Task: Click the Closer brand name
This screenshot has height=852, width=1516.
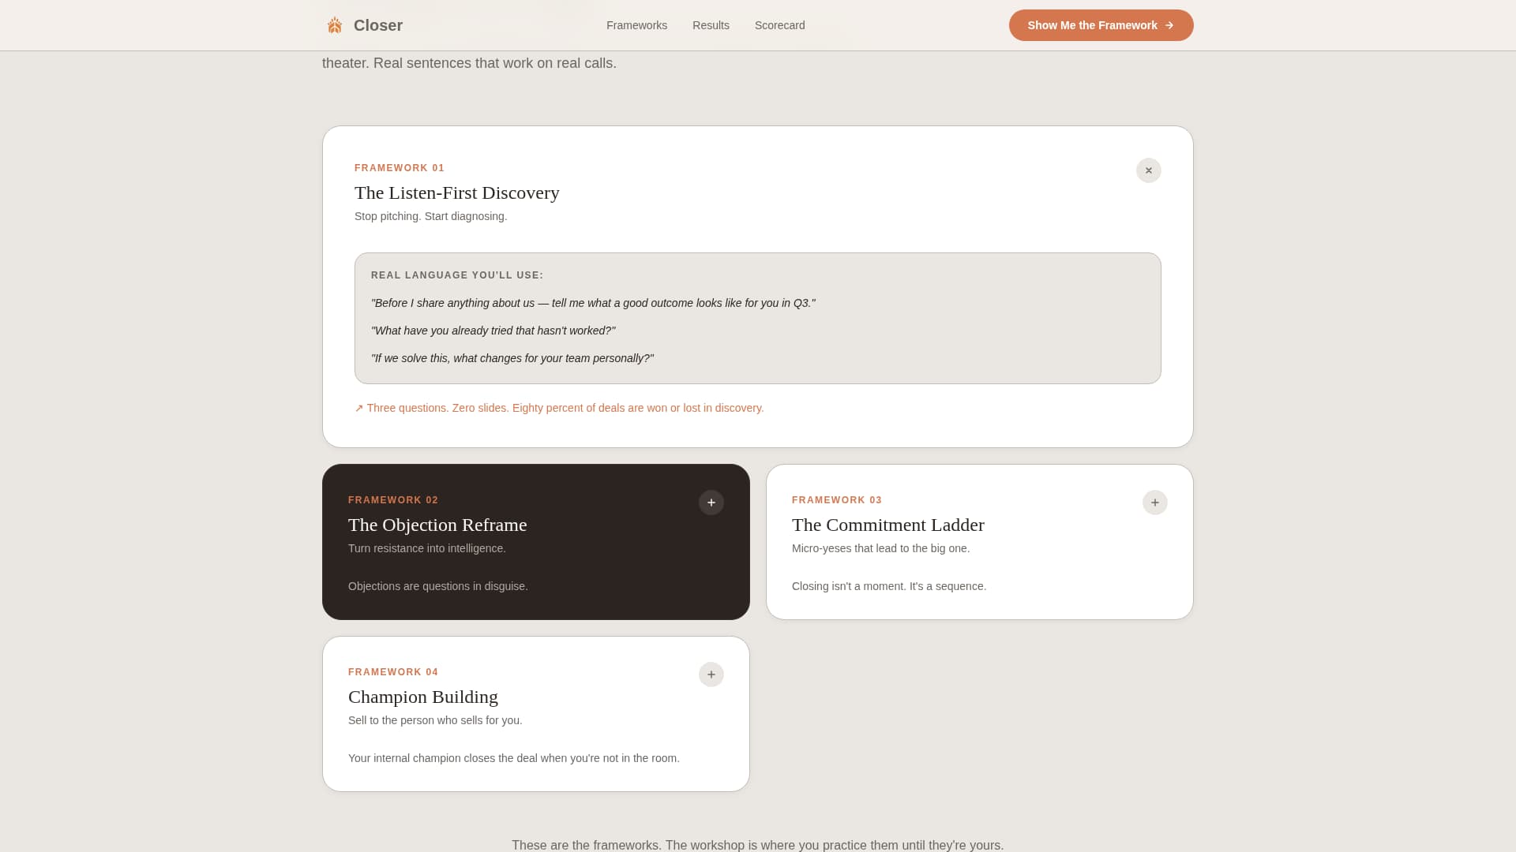Action: coord(377,24)
